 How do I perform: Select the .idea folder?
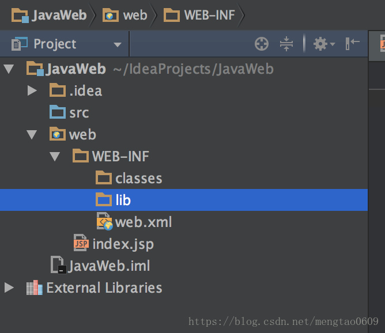tap(184, 91)
